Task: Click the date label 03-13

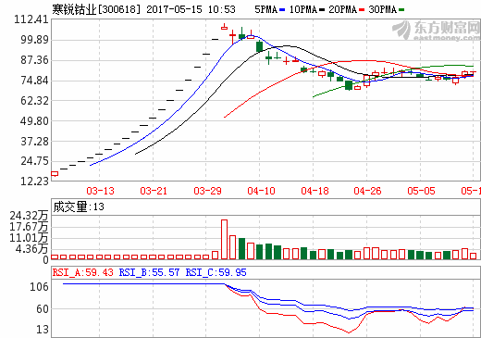Action: (100, 191)
